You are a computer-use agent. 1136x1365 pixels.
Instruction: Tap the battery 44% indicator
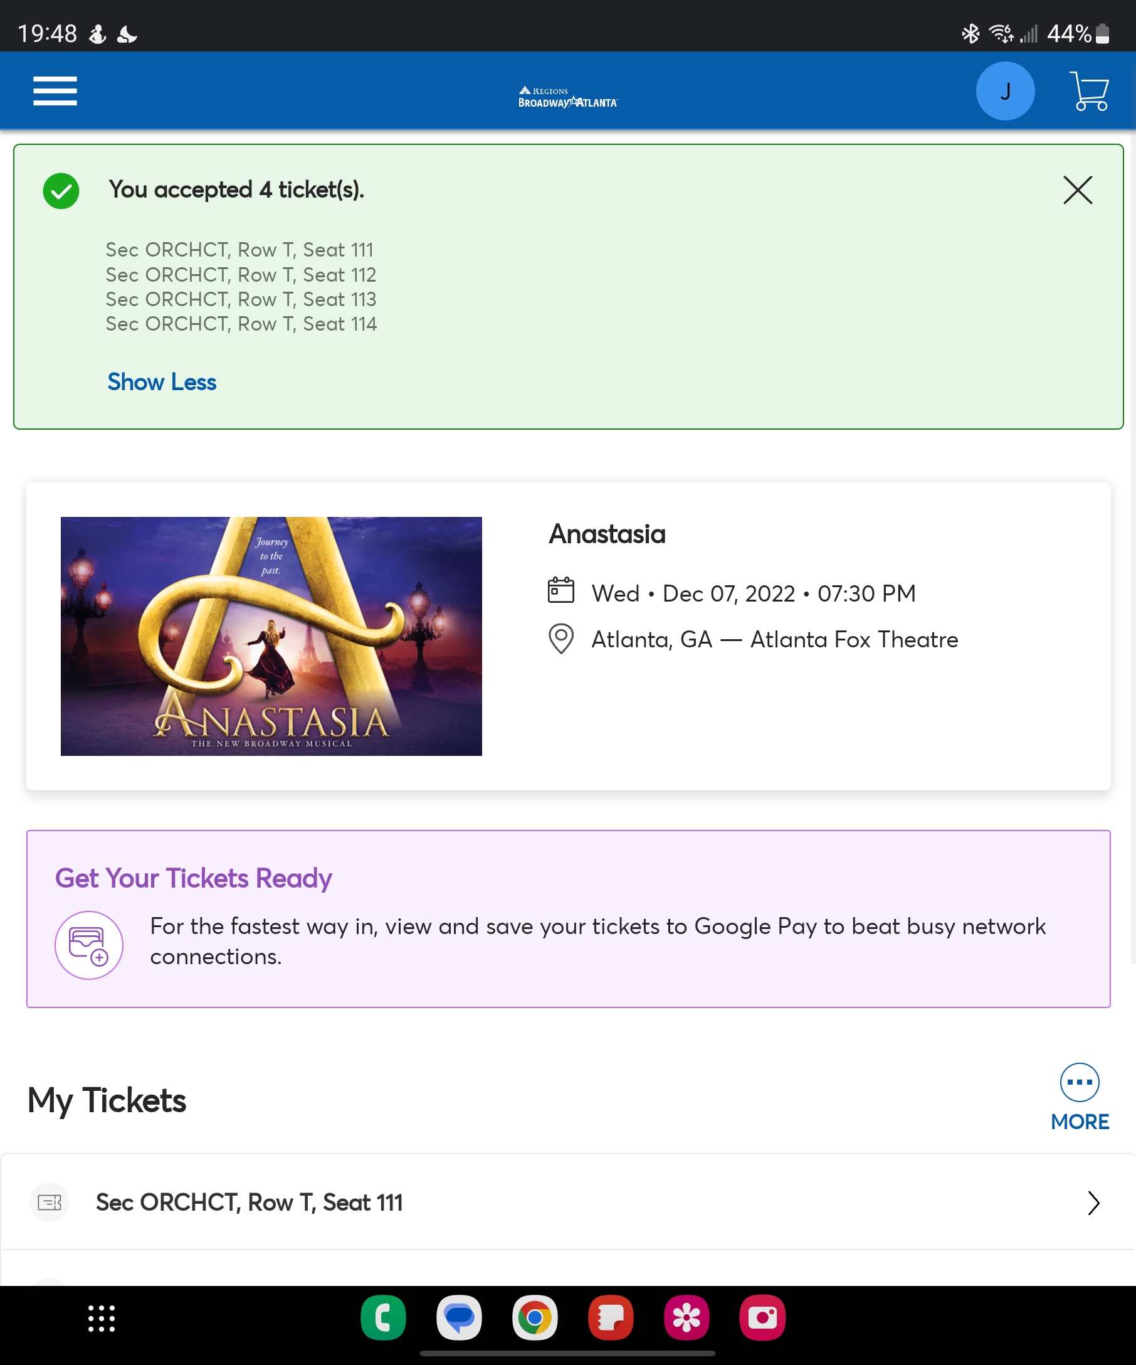[x=1078, y=33]
